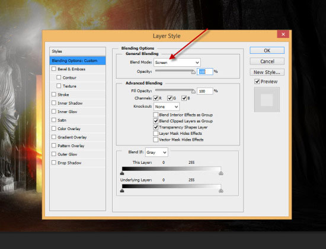Viewport: 326px width, 249px height.
Task: Enable the Inner Shadow checkbox
Action: pos(53,103)
